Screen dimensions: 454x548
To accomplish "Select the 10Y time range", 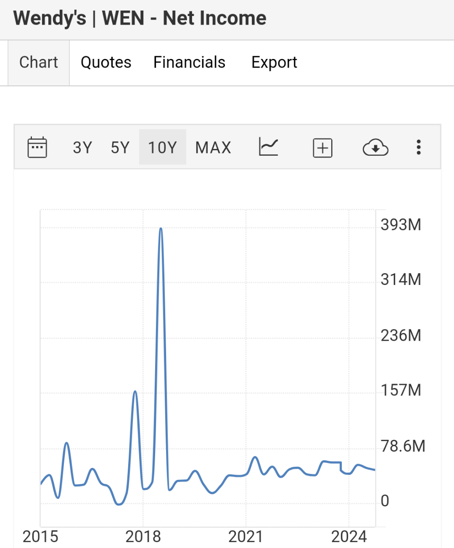I will [162, 148].
